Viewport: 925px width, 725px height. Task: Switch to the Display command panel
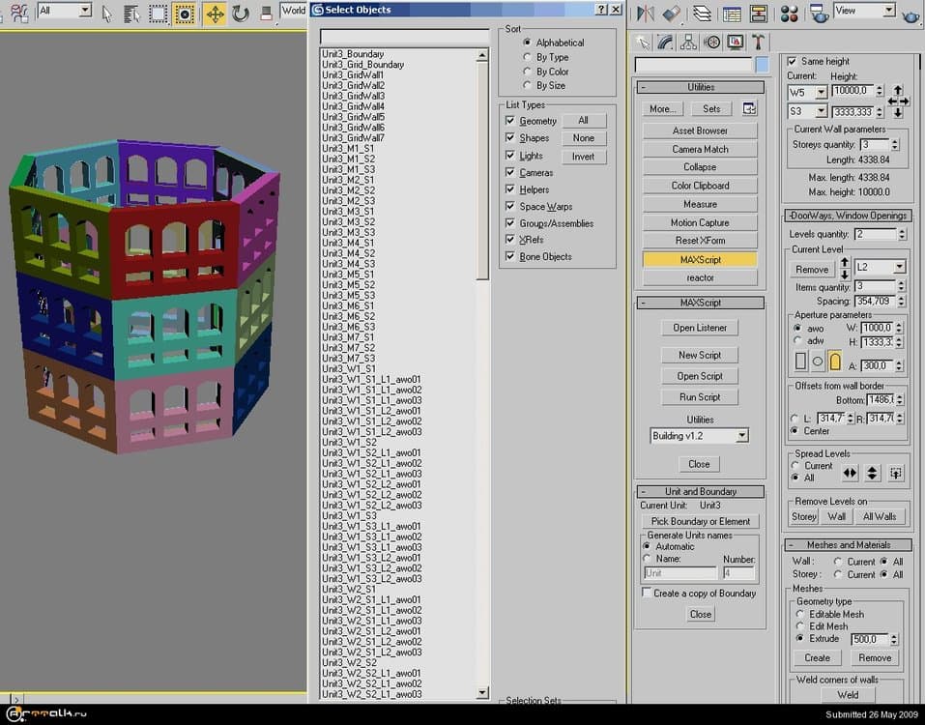736,41
